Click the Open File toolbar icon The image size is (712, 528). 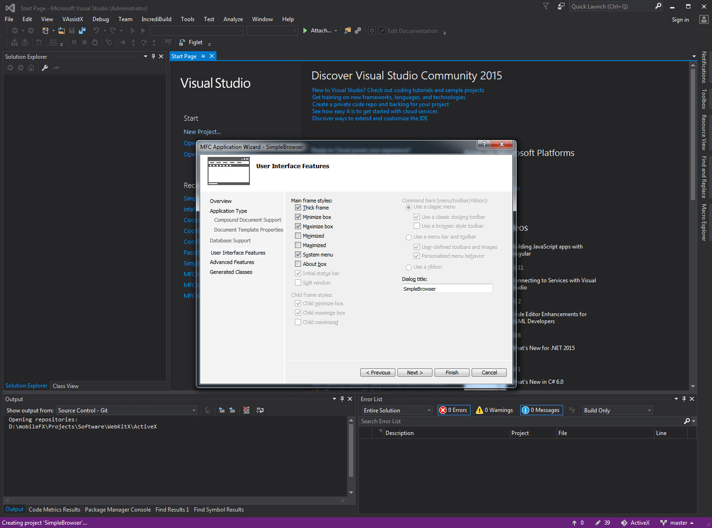coord(62,31)
